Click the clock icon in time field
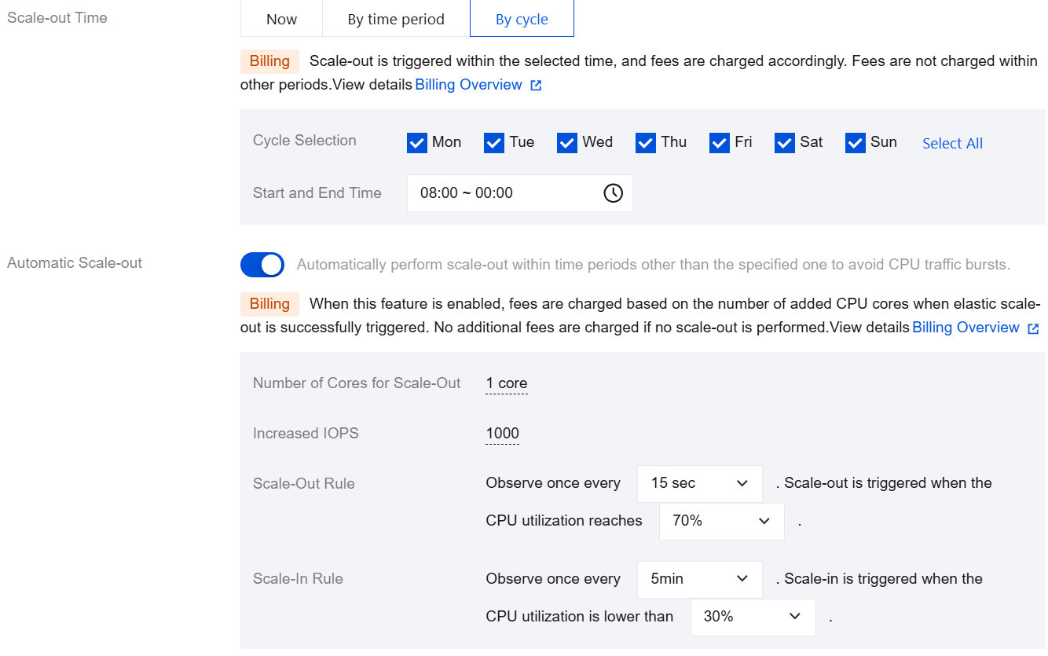Screen dimensions: 1048x656 (613, 193)
